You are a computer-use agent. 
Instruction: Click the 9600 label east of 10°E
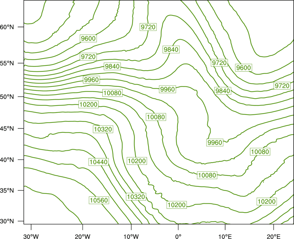(x=243, y=68)
